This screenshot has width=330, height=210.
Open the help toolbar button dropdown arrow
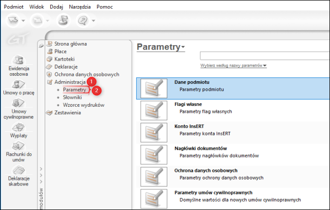pyautogui.click(x=93, y=21)
